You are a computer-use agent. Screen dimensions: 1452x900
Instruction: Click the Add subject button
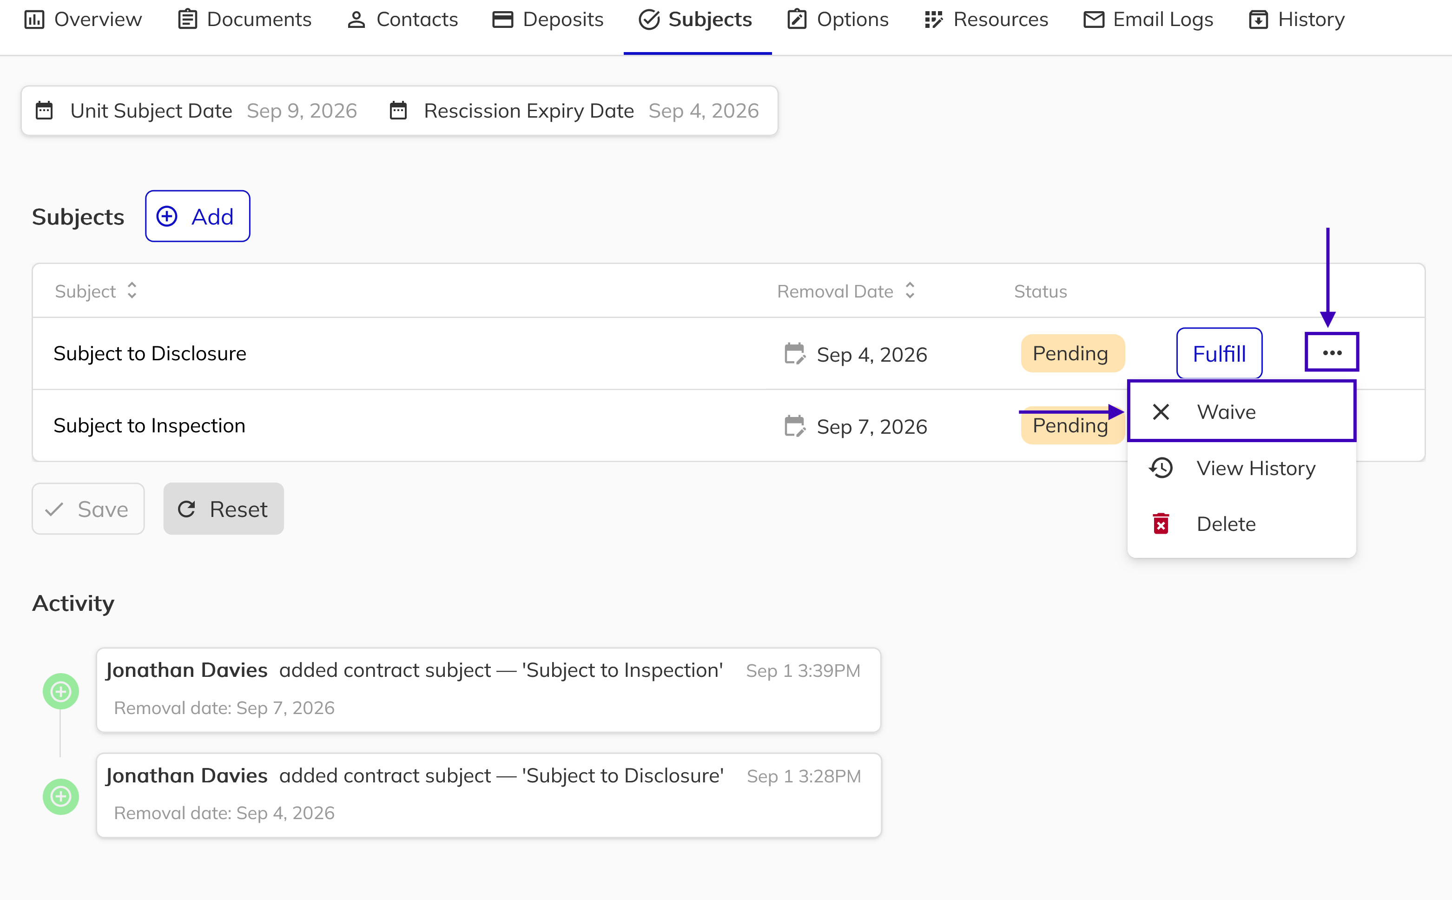198,216
